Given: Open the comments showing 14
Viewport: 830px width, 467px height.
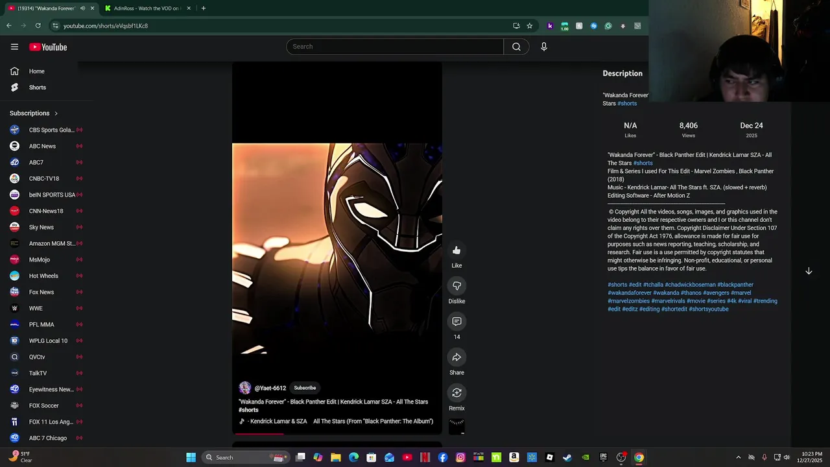Looking at the screenshot, I should (x=456, y=322).
